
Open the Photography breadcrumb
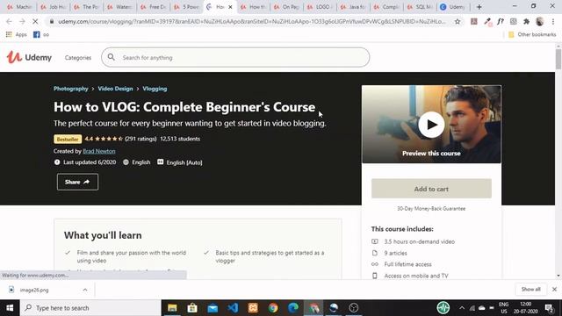click(x=70, y=89)
